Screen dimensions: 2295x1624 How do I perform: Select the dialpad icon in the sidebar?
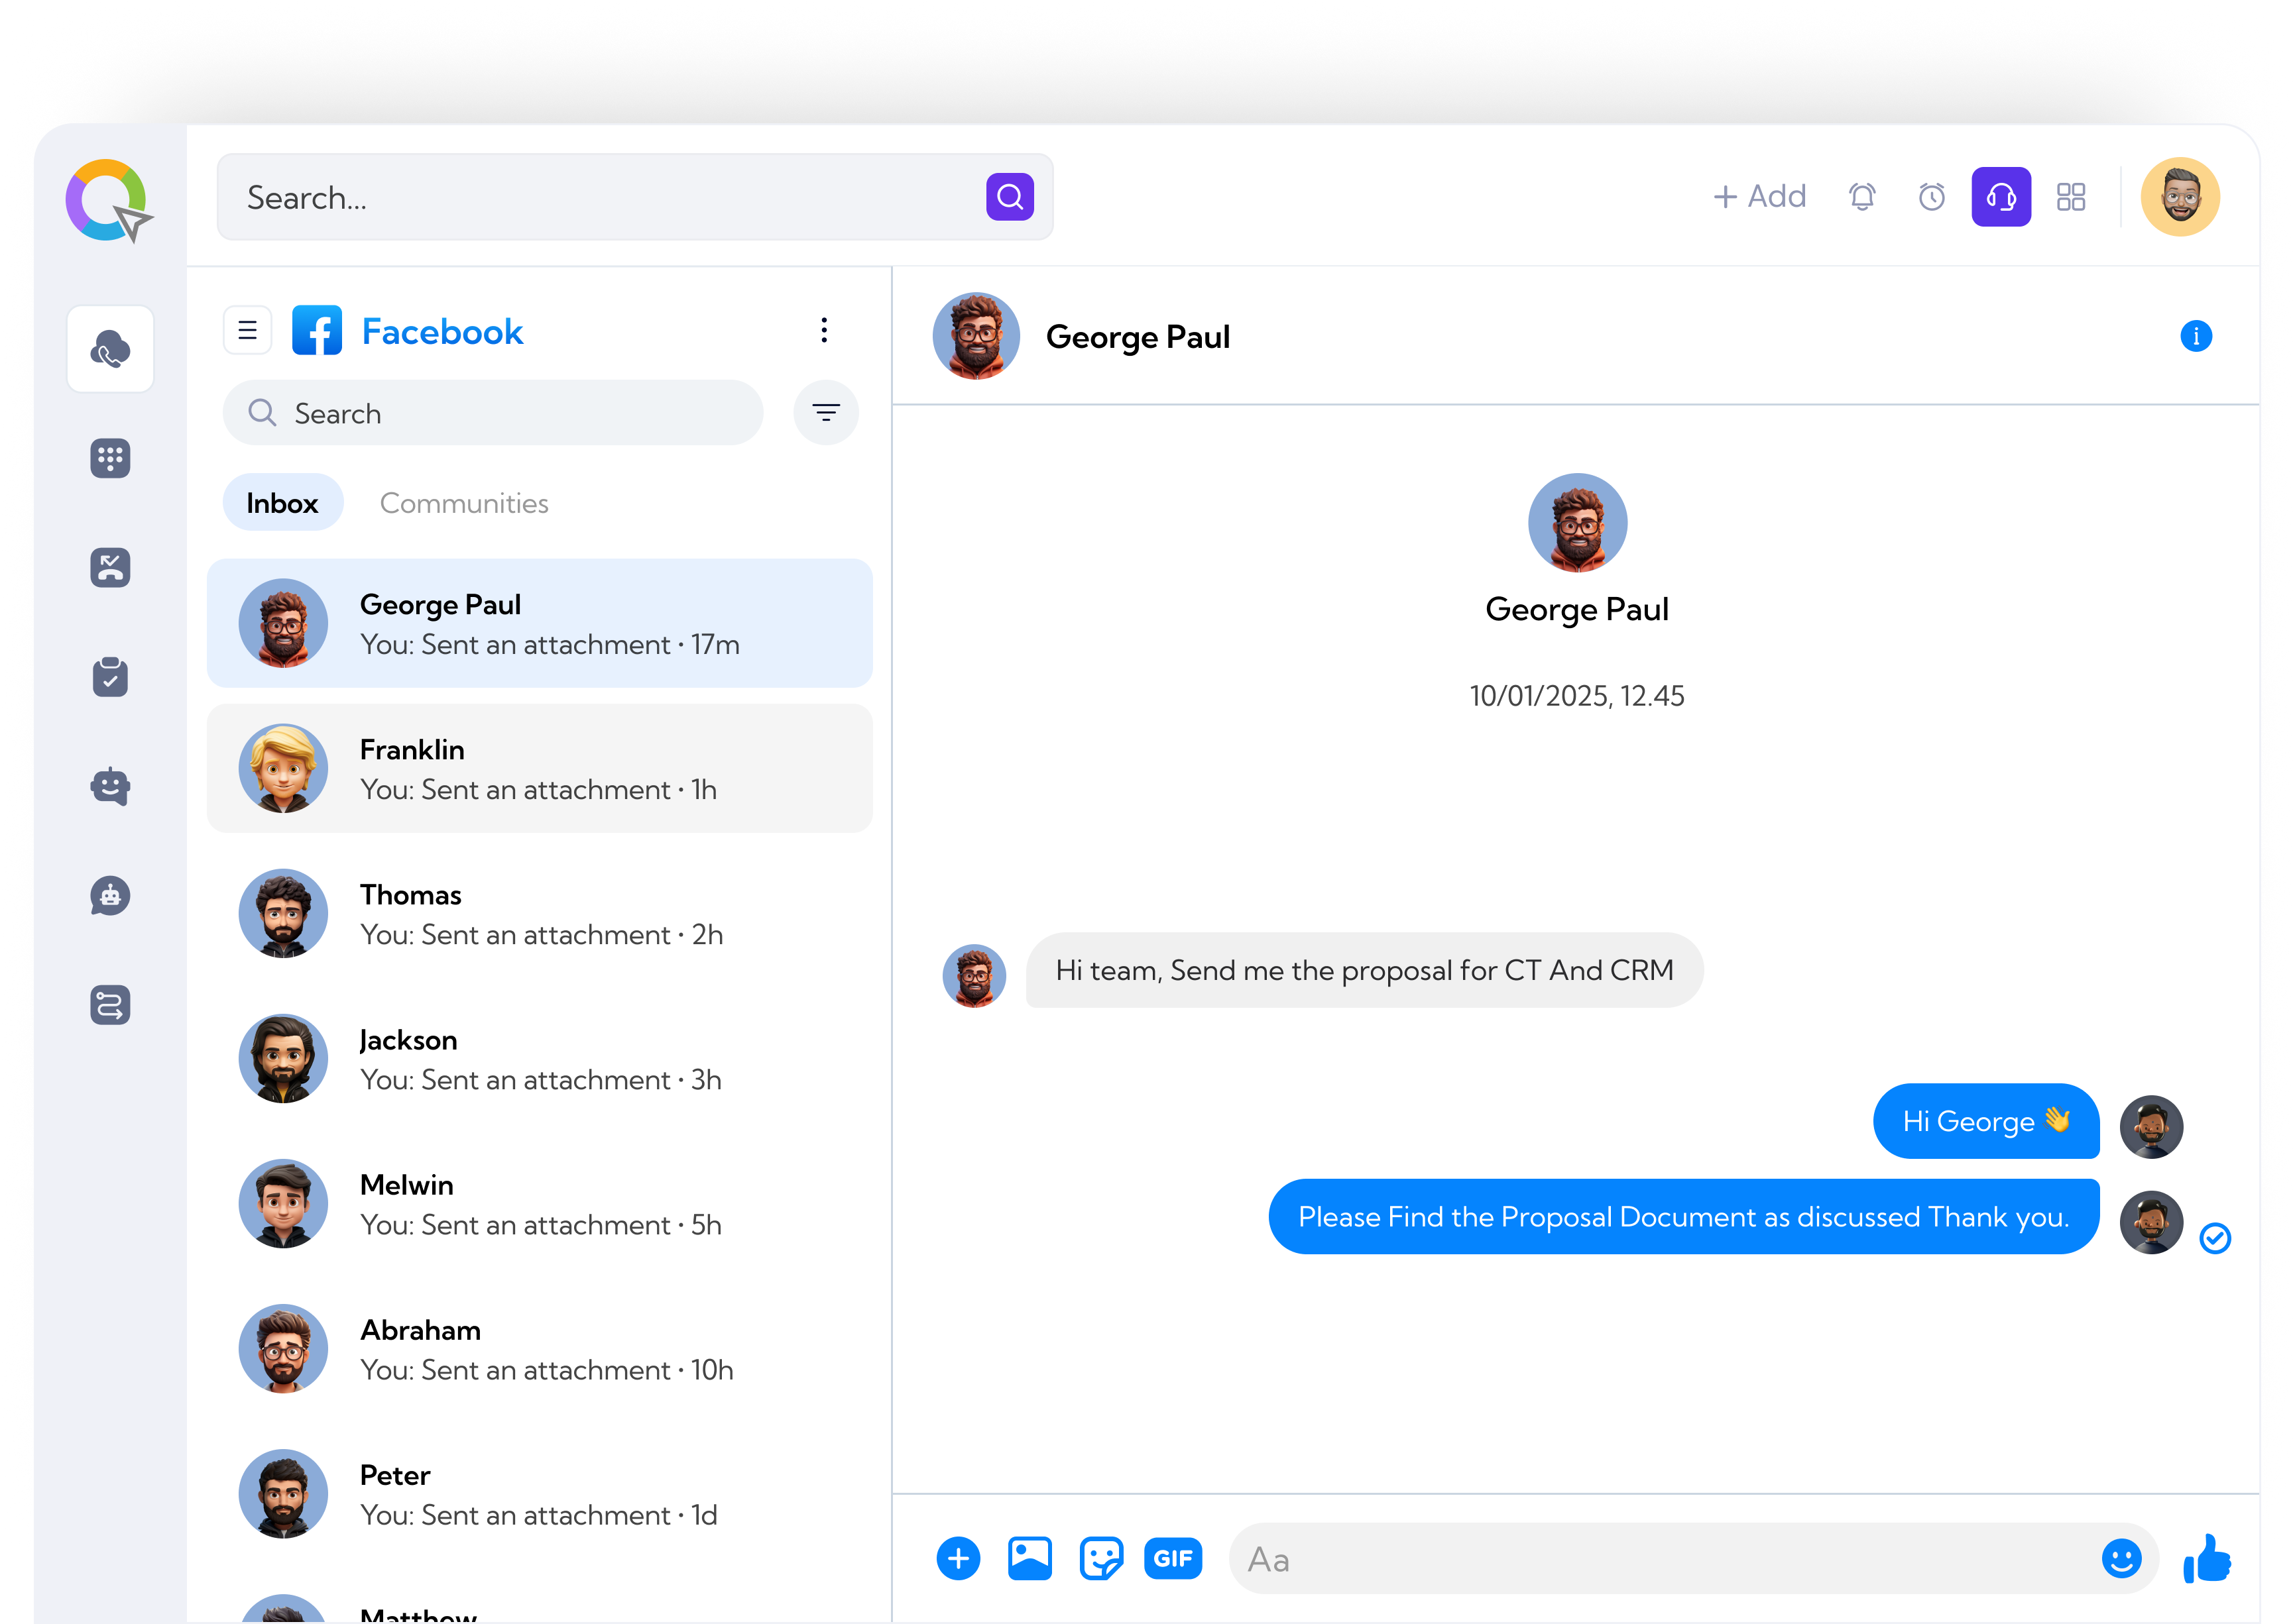click(110, 458)
